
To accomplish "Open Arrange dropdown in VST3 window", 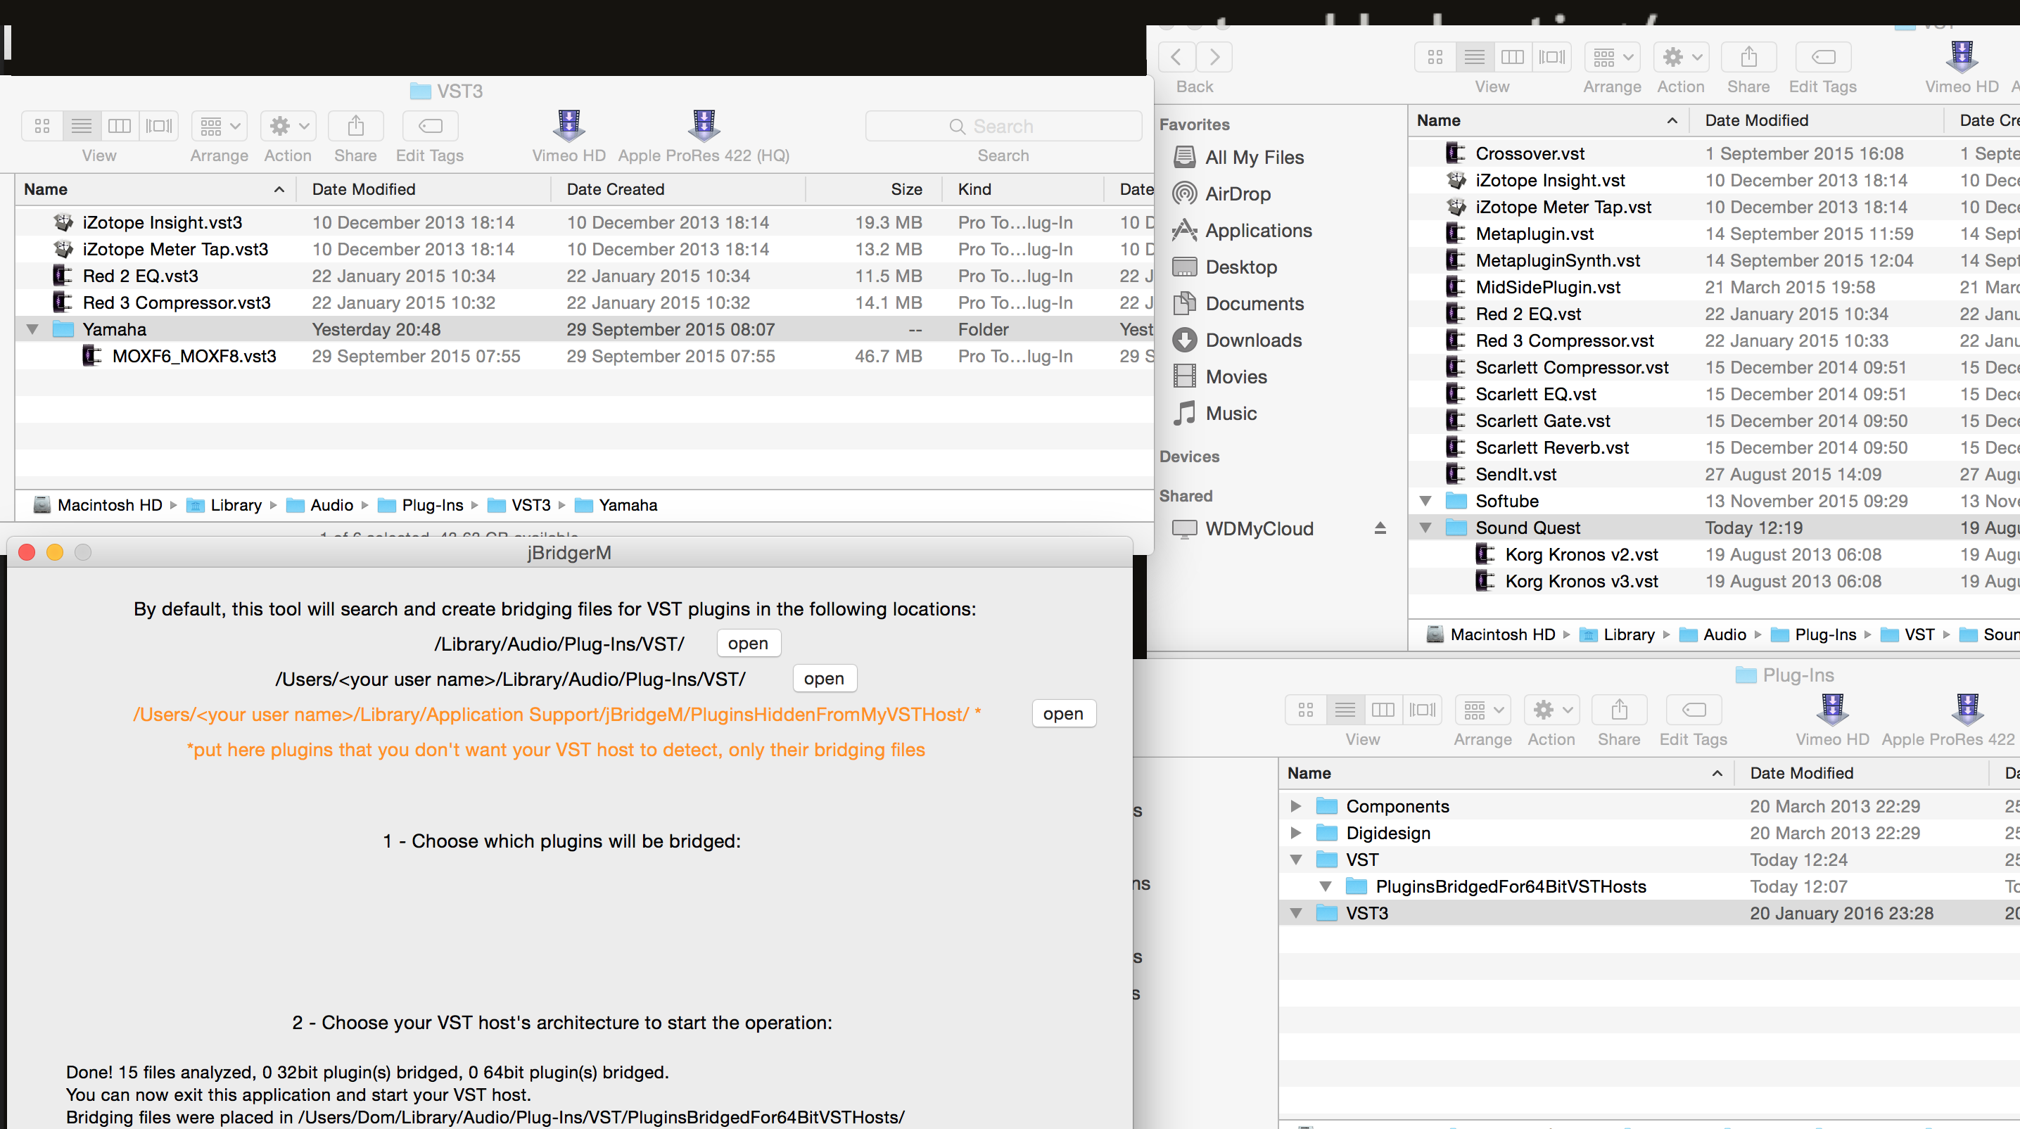I will tap(220, 126).
